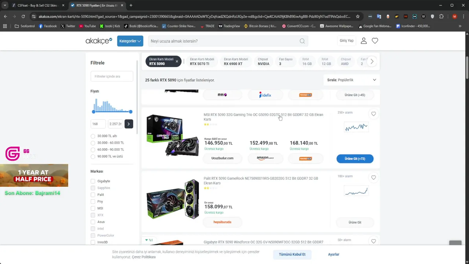Image resolution: width=469 pixels, height=264 pixels.
Task: Click the akakçe logo
Action: 99,41
